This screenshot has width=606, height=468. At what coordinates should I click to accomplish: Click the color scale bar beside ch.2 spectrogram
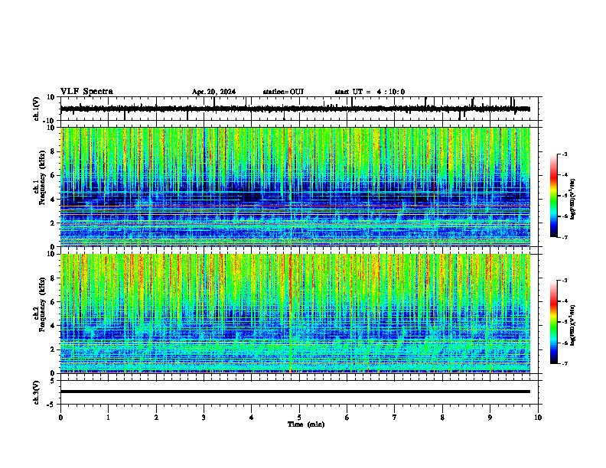pyautogui.click(x=553, y=322)
